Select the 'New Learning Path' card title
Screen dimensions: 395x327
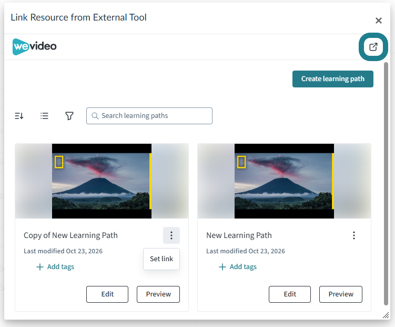pos(239,235)
